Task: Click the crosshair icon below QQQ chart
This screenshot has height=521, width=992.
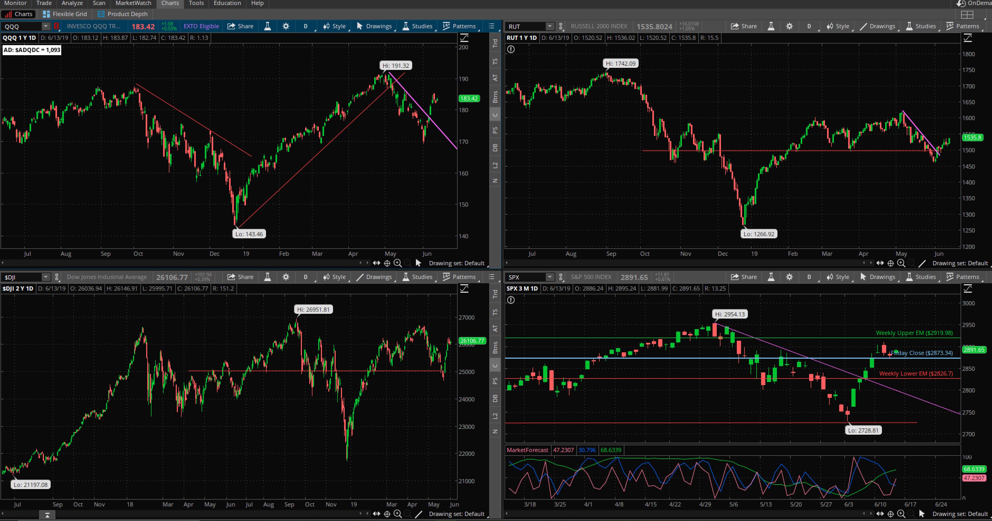Action: tap(387, 263)
